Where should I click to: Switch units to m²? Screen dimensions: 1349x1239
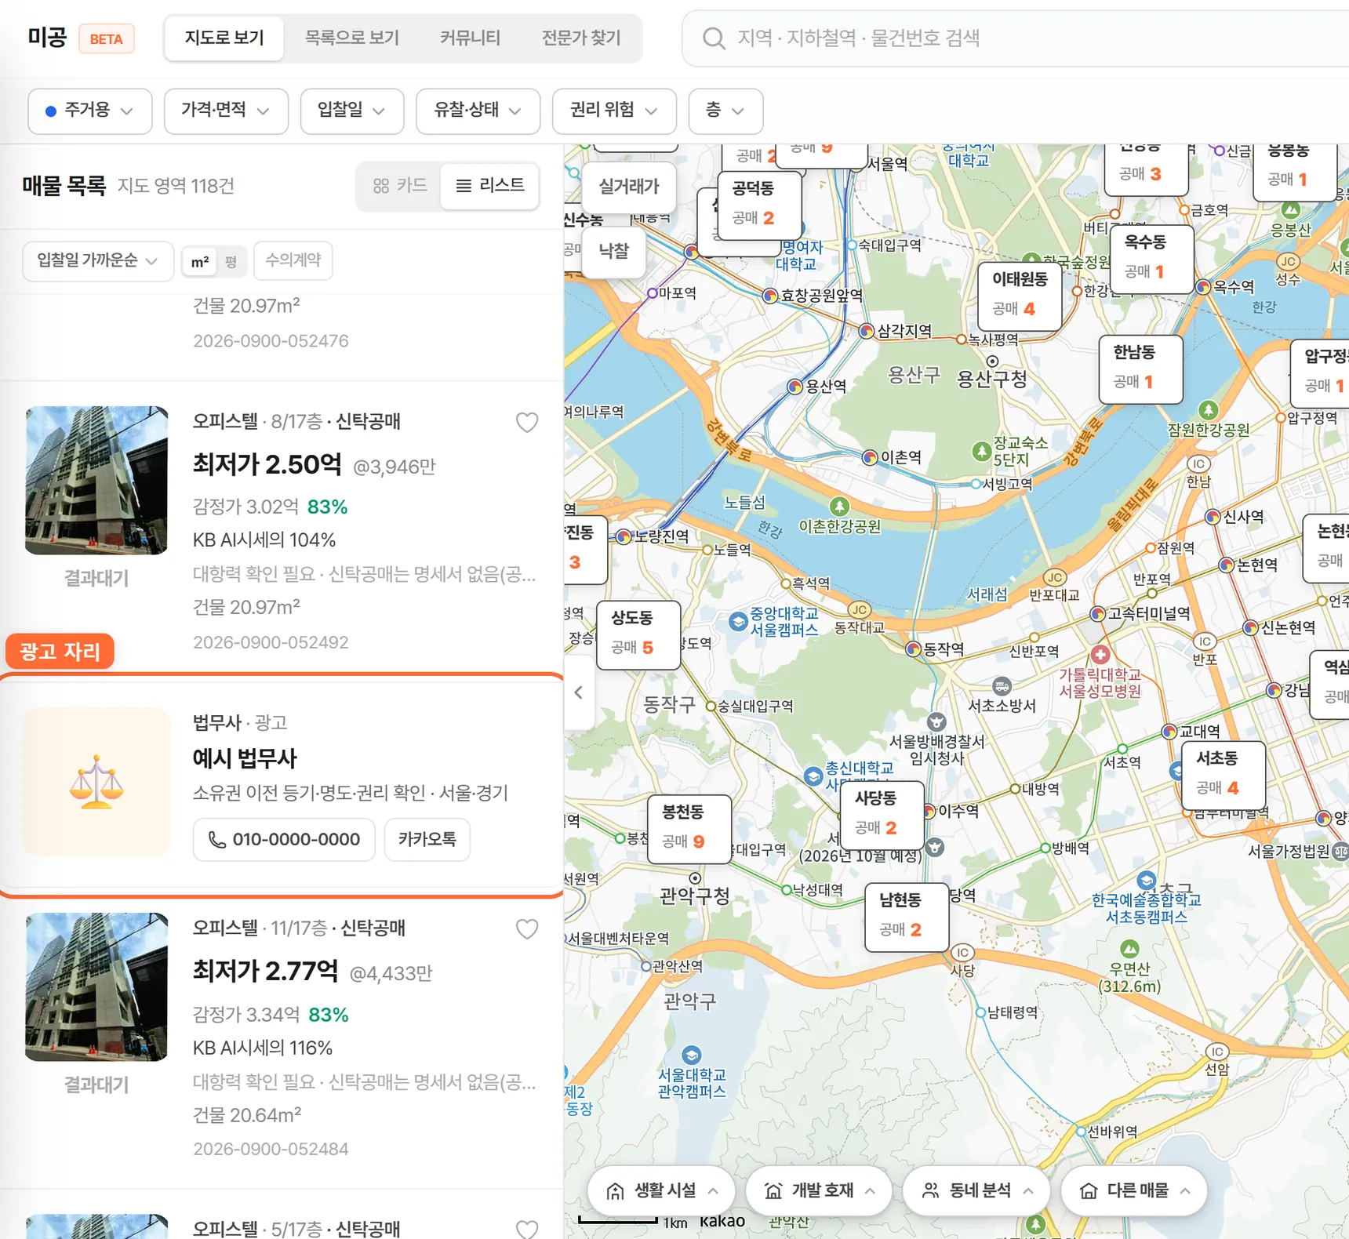[199, 262]
